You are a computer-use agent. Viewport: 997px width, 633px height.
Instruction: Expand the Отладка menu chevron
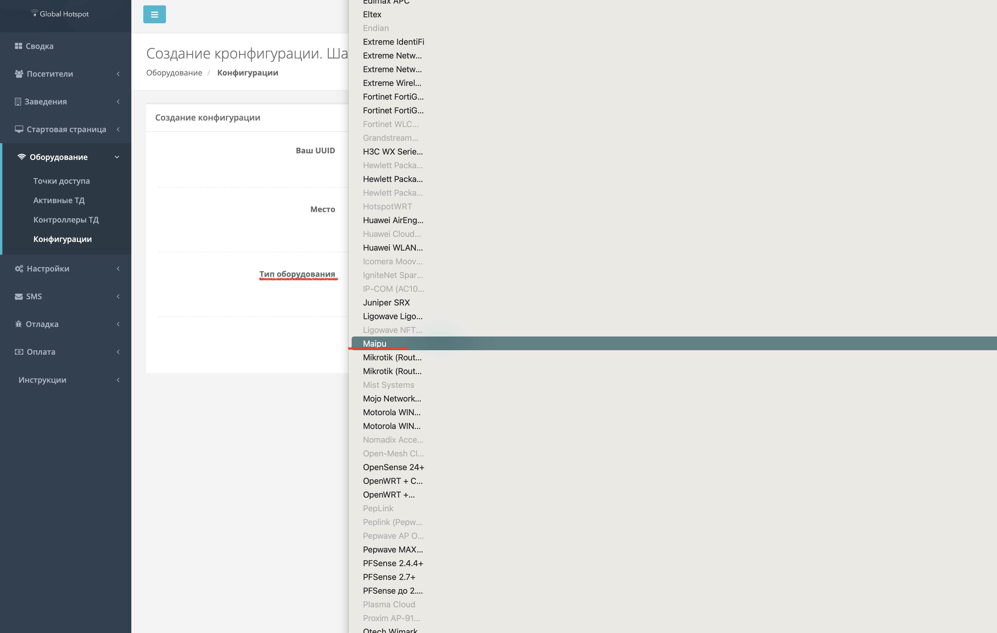(x=118, y=324)
